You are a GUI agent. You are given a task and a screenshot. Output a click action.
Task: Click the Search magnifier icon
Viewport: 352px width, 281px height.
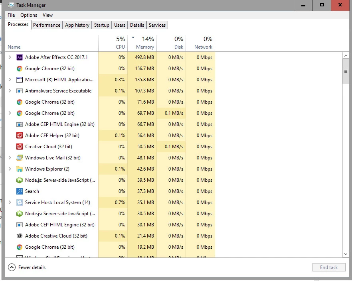[x=20, y=191]
